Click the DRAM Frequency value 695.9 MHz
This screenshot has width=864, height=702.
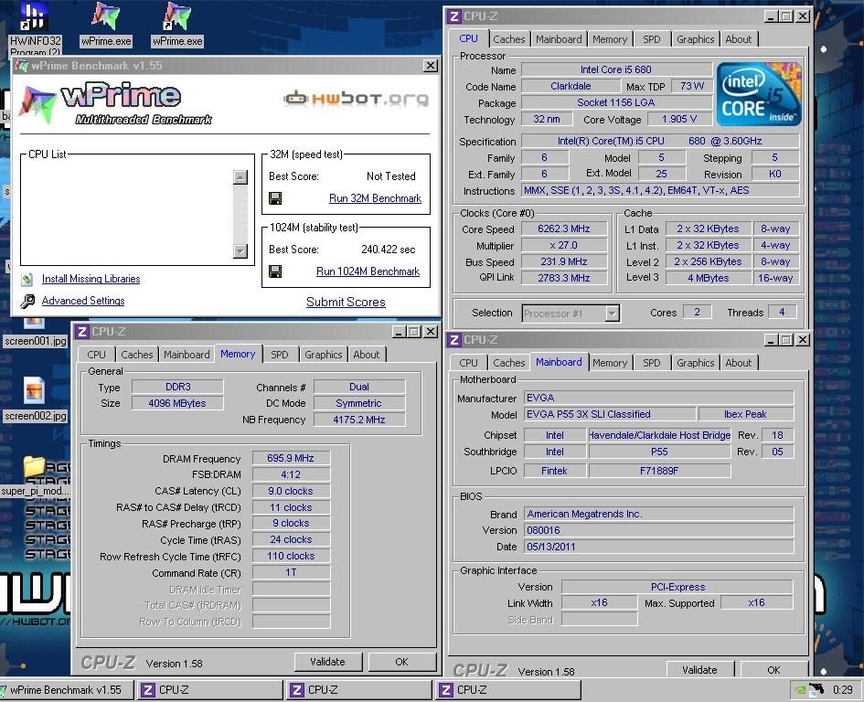click(291, 459)
